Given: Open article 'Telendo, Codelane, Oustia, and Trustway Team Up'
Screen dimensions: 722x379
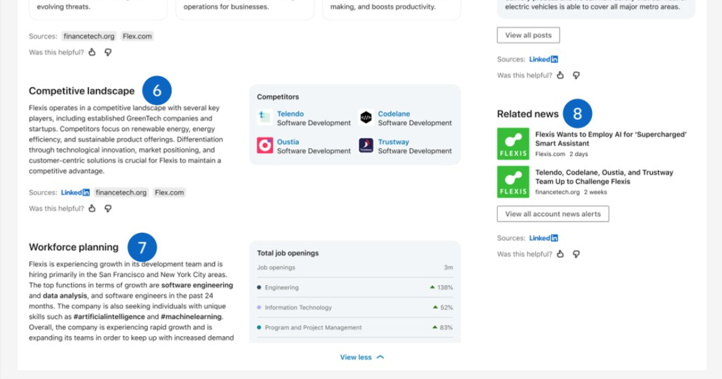Looking at the screenshot, I should point(604,177).
